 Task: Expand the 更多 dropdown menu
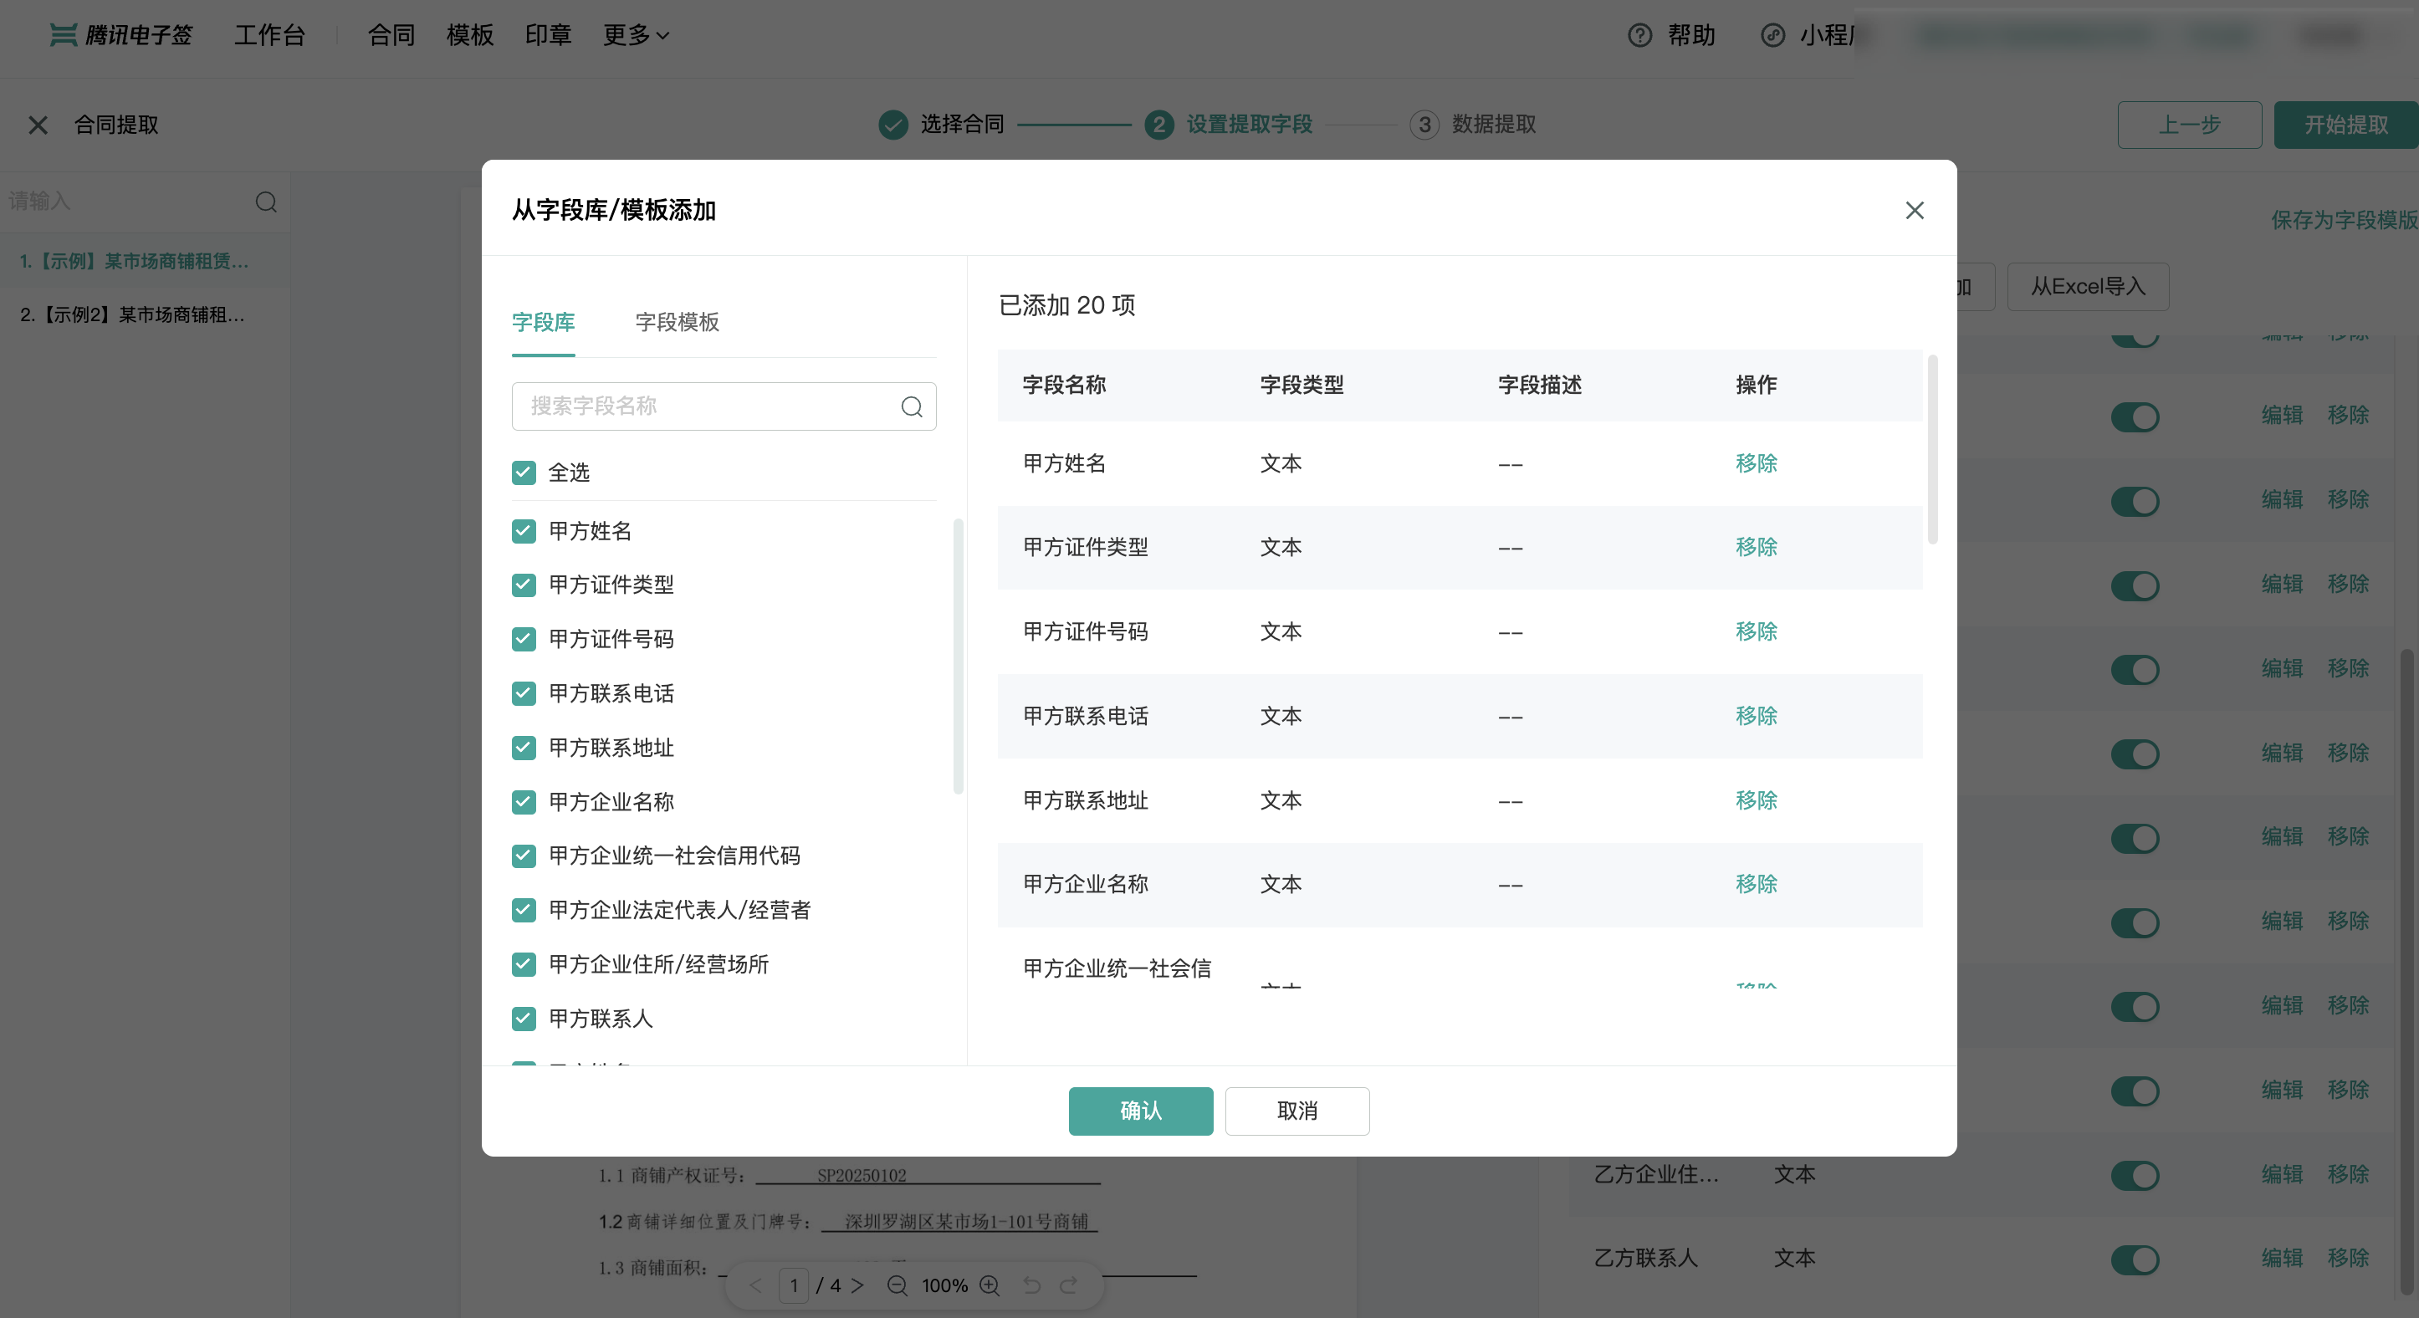[636, 36]
